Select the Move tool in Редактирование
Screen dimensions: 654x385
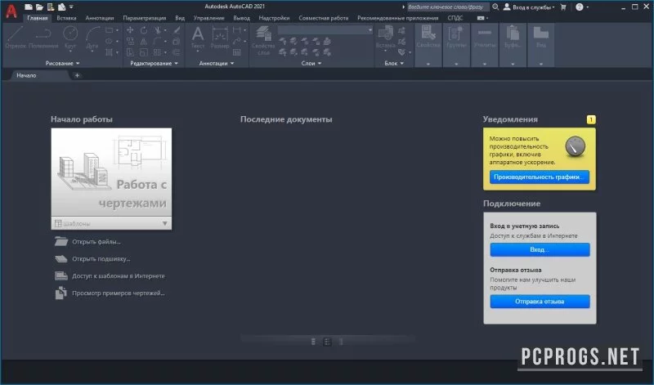[x=130, y=30]
